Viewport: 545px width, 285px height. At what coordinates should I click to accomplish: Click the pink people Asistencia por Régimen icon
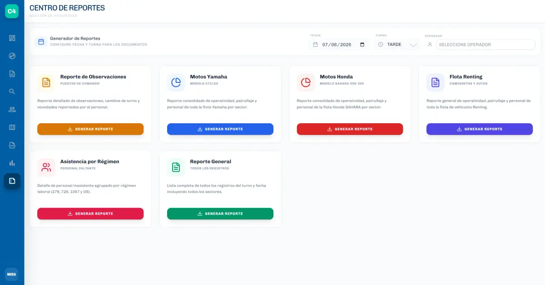click(46, 167)
